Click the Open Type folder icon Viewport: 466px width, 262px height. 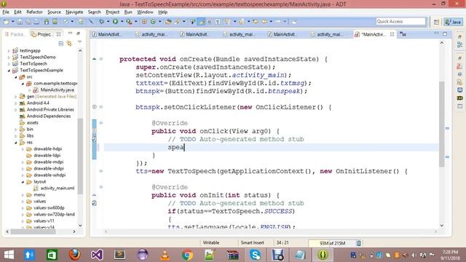click(x=168, y=22)
